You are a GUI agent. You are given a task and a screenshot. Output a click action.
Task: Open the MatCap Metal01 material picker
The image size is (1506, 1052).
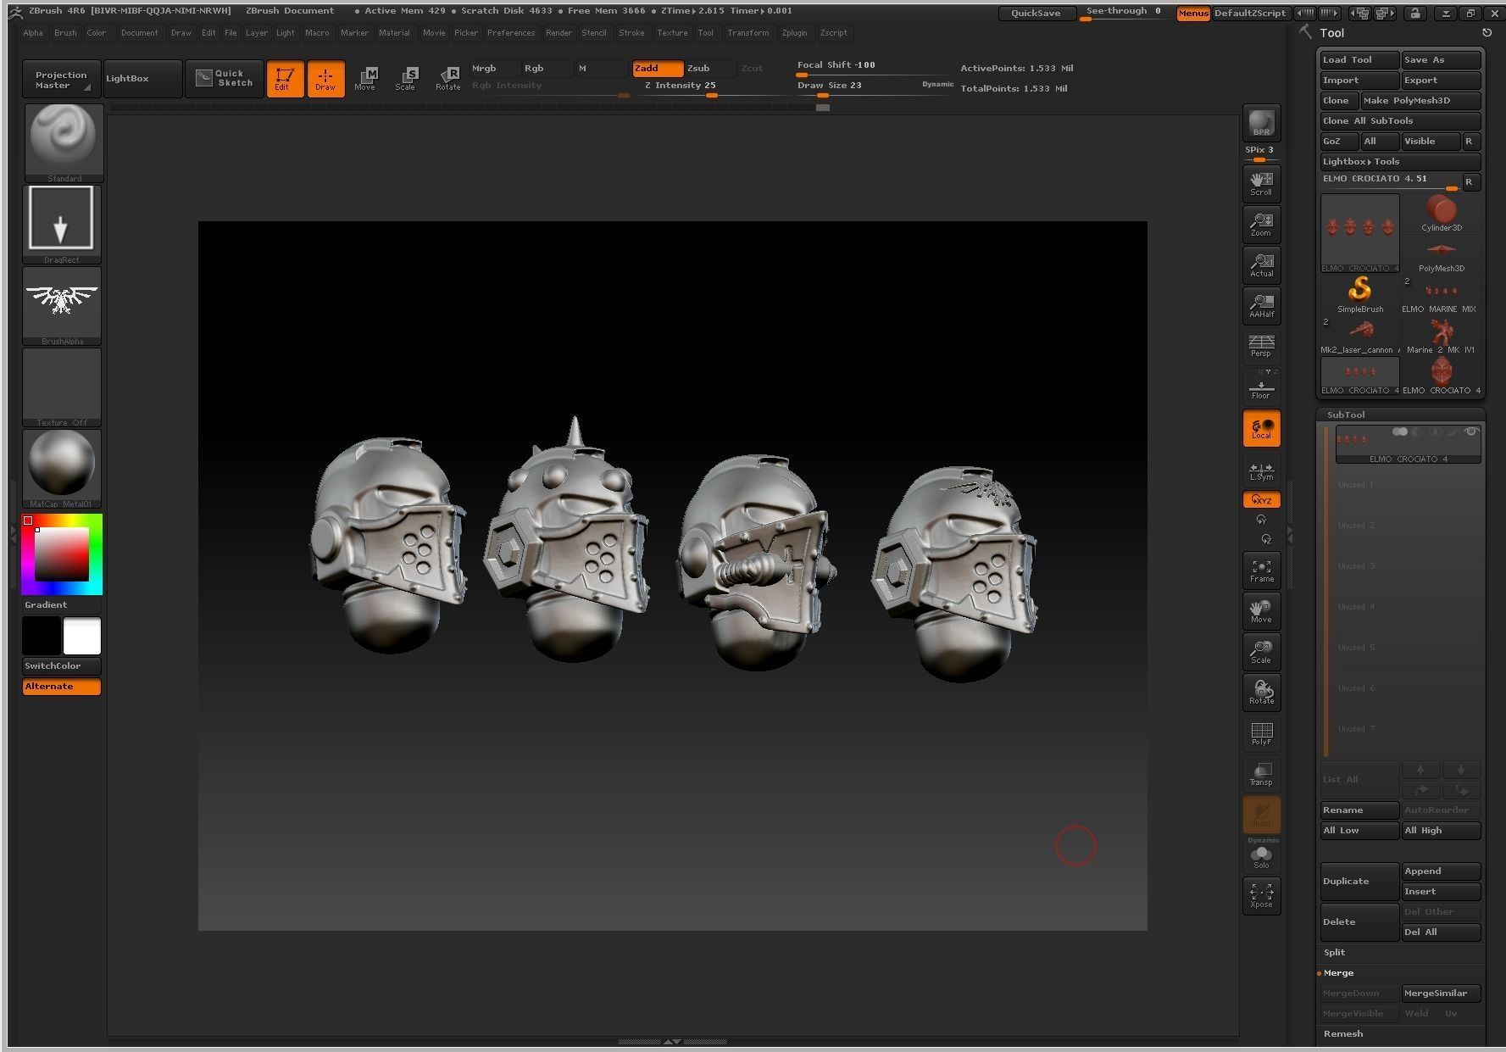[61, 468]
